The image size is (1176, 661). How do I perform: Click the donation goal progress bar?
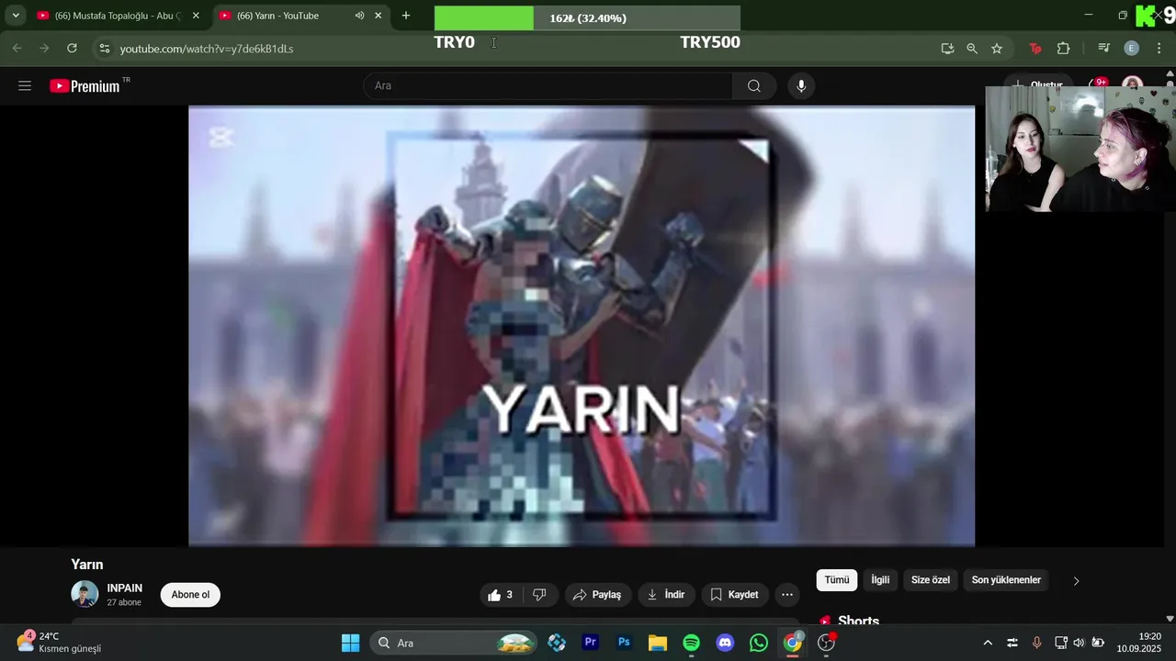(x=587, y=18)
